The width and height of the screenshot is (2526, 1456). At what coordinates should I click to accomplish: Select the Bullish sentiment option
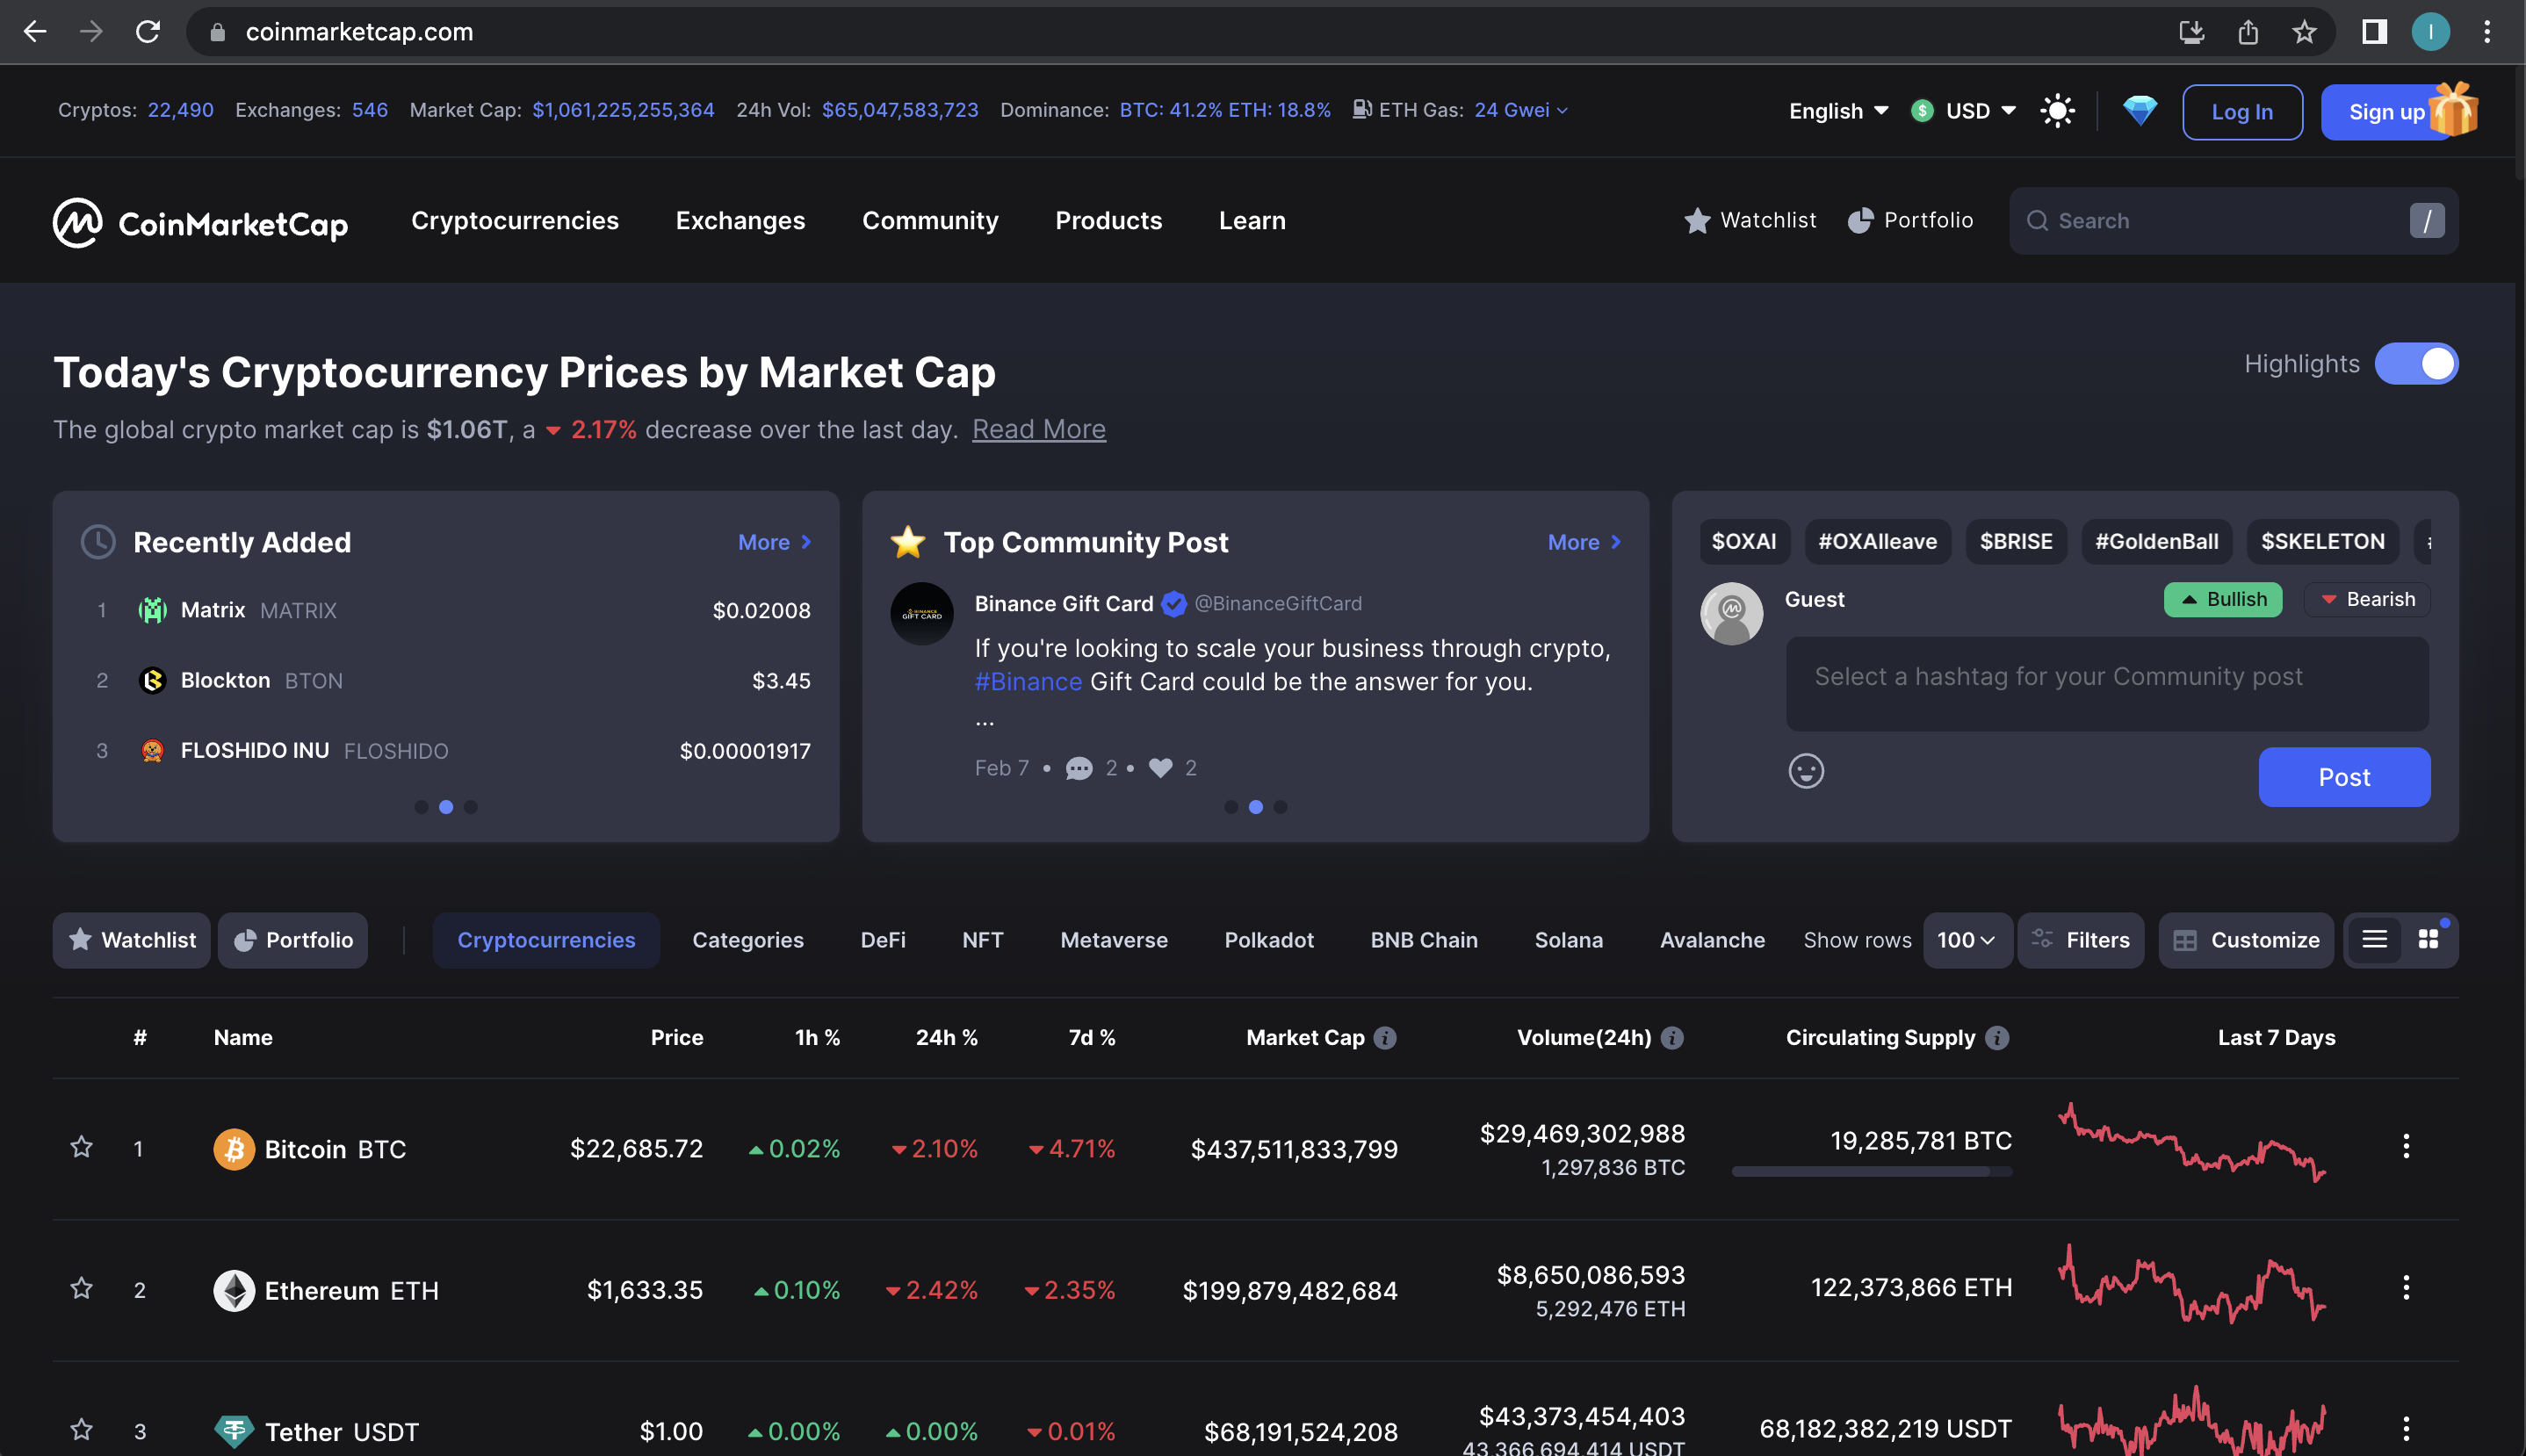2222,599
